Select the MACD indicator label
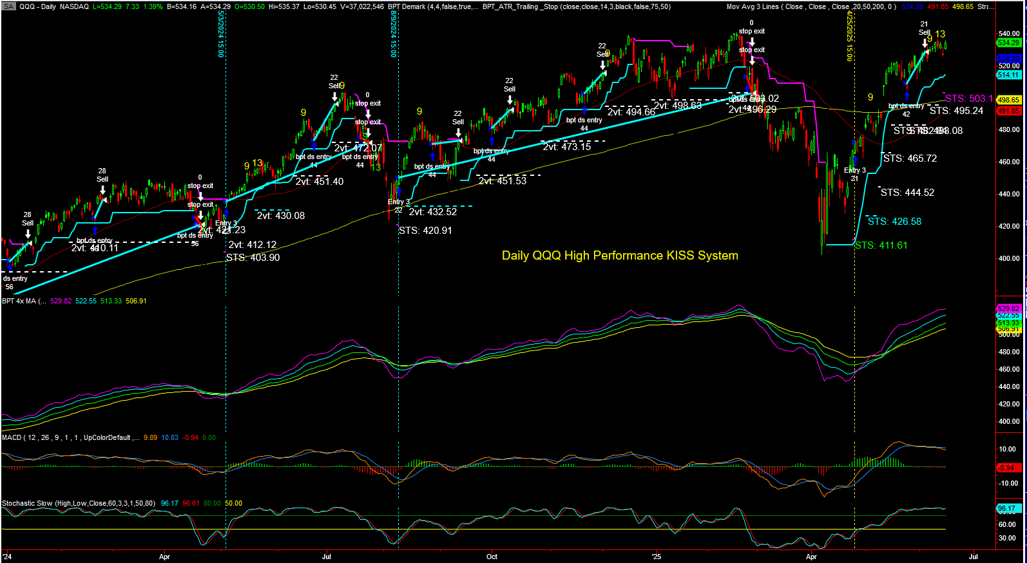This screenshot has height=563, width=1027. [71, 437]
